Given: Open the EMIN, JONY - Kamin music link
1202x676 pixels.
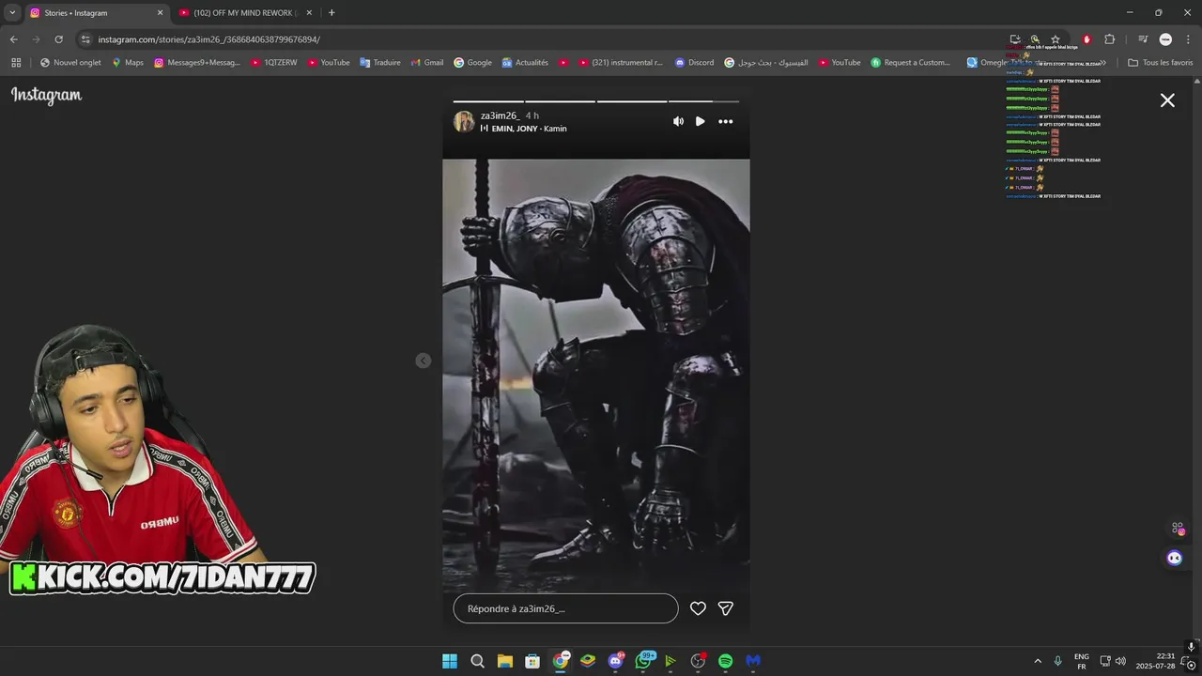Looking at the screenshot, I should (529, 129).
